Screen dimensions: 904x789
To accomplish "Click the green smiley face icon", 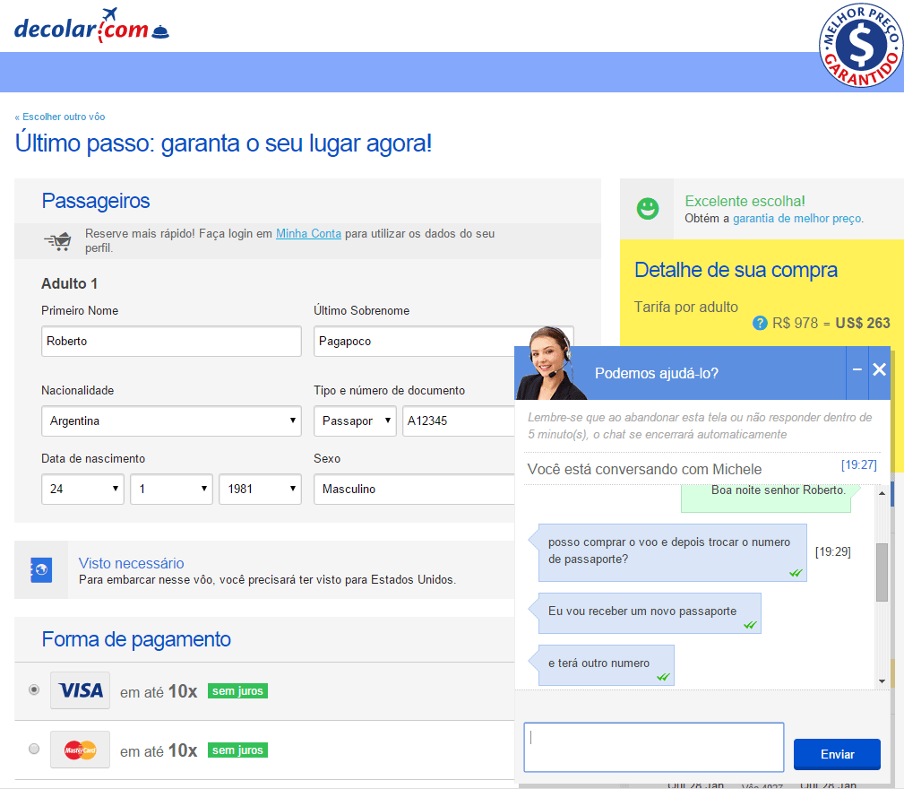I will [648, 208].
